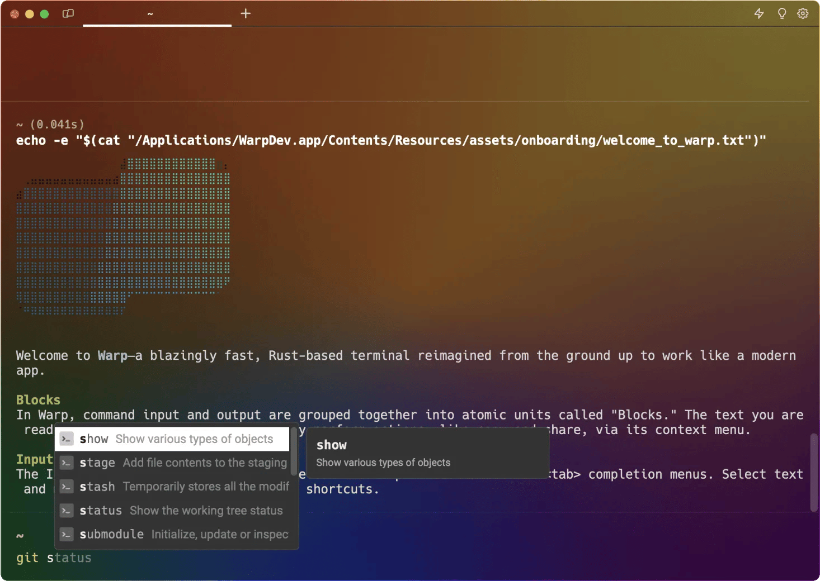The image size is (820, 581).
Task: Click the terminal icon beside the submodule suggestion
Action: pos(66,534)
